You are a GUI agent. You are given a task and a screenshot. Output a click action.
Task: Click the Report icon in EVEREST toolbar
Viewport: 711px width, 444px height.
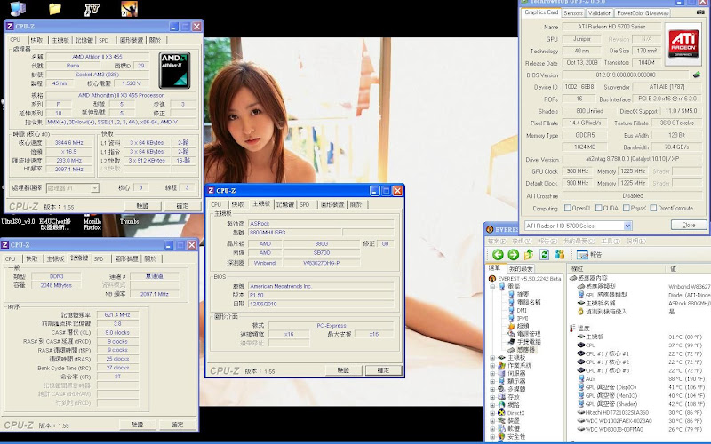click(x=584, y=254)
